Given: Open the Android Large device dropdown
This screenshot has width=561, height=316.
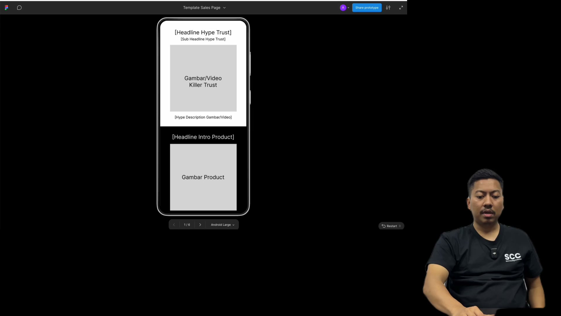Looking at the screenshot, I should (223, 225).
